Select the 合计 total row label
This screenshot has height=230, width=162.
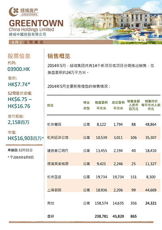coord(51,216)
